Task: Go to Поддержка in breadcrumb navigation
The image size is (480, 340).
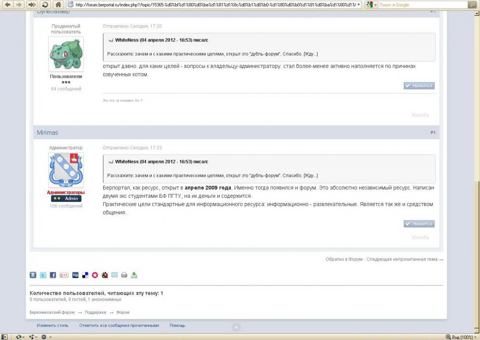Action: point(95,312)
